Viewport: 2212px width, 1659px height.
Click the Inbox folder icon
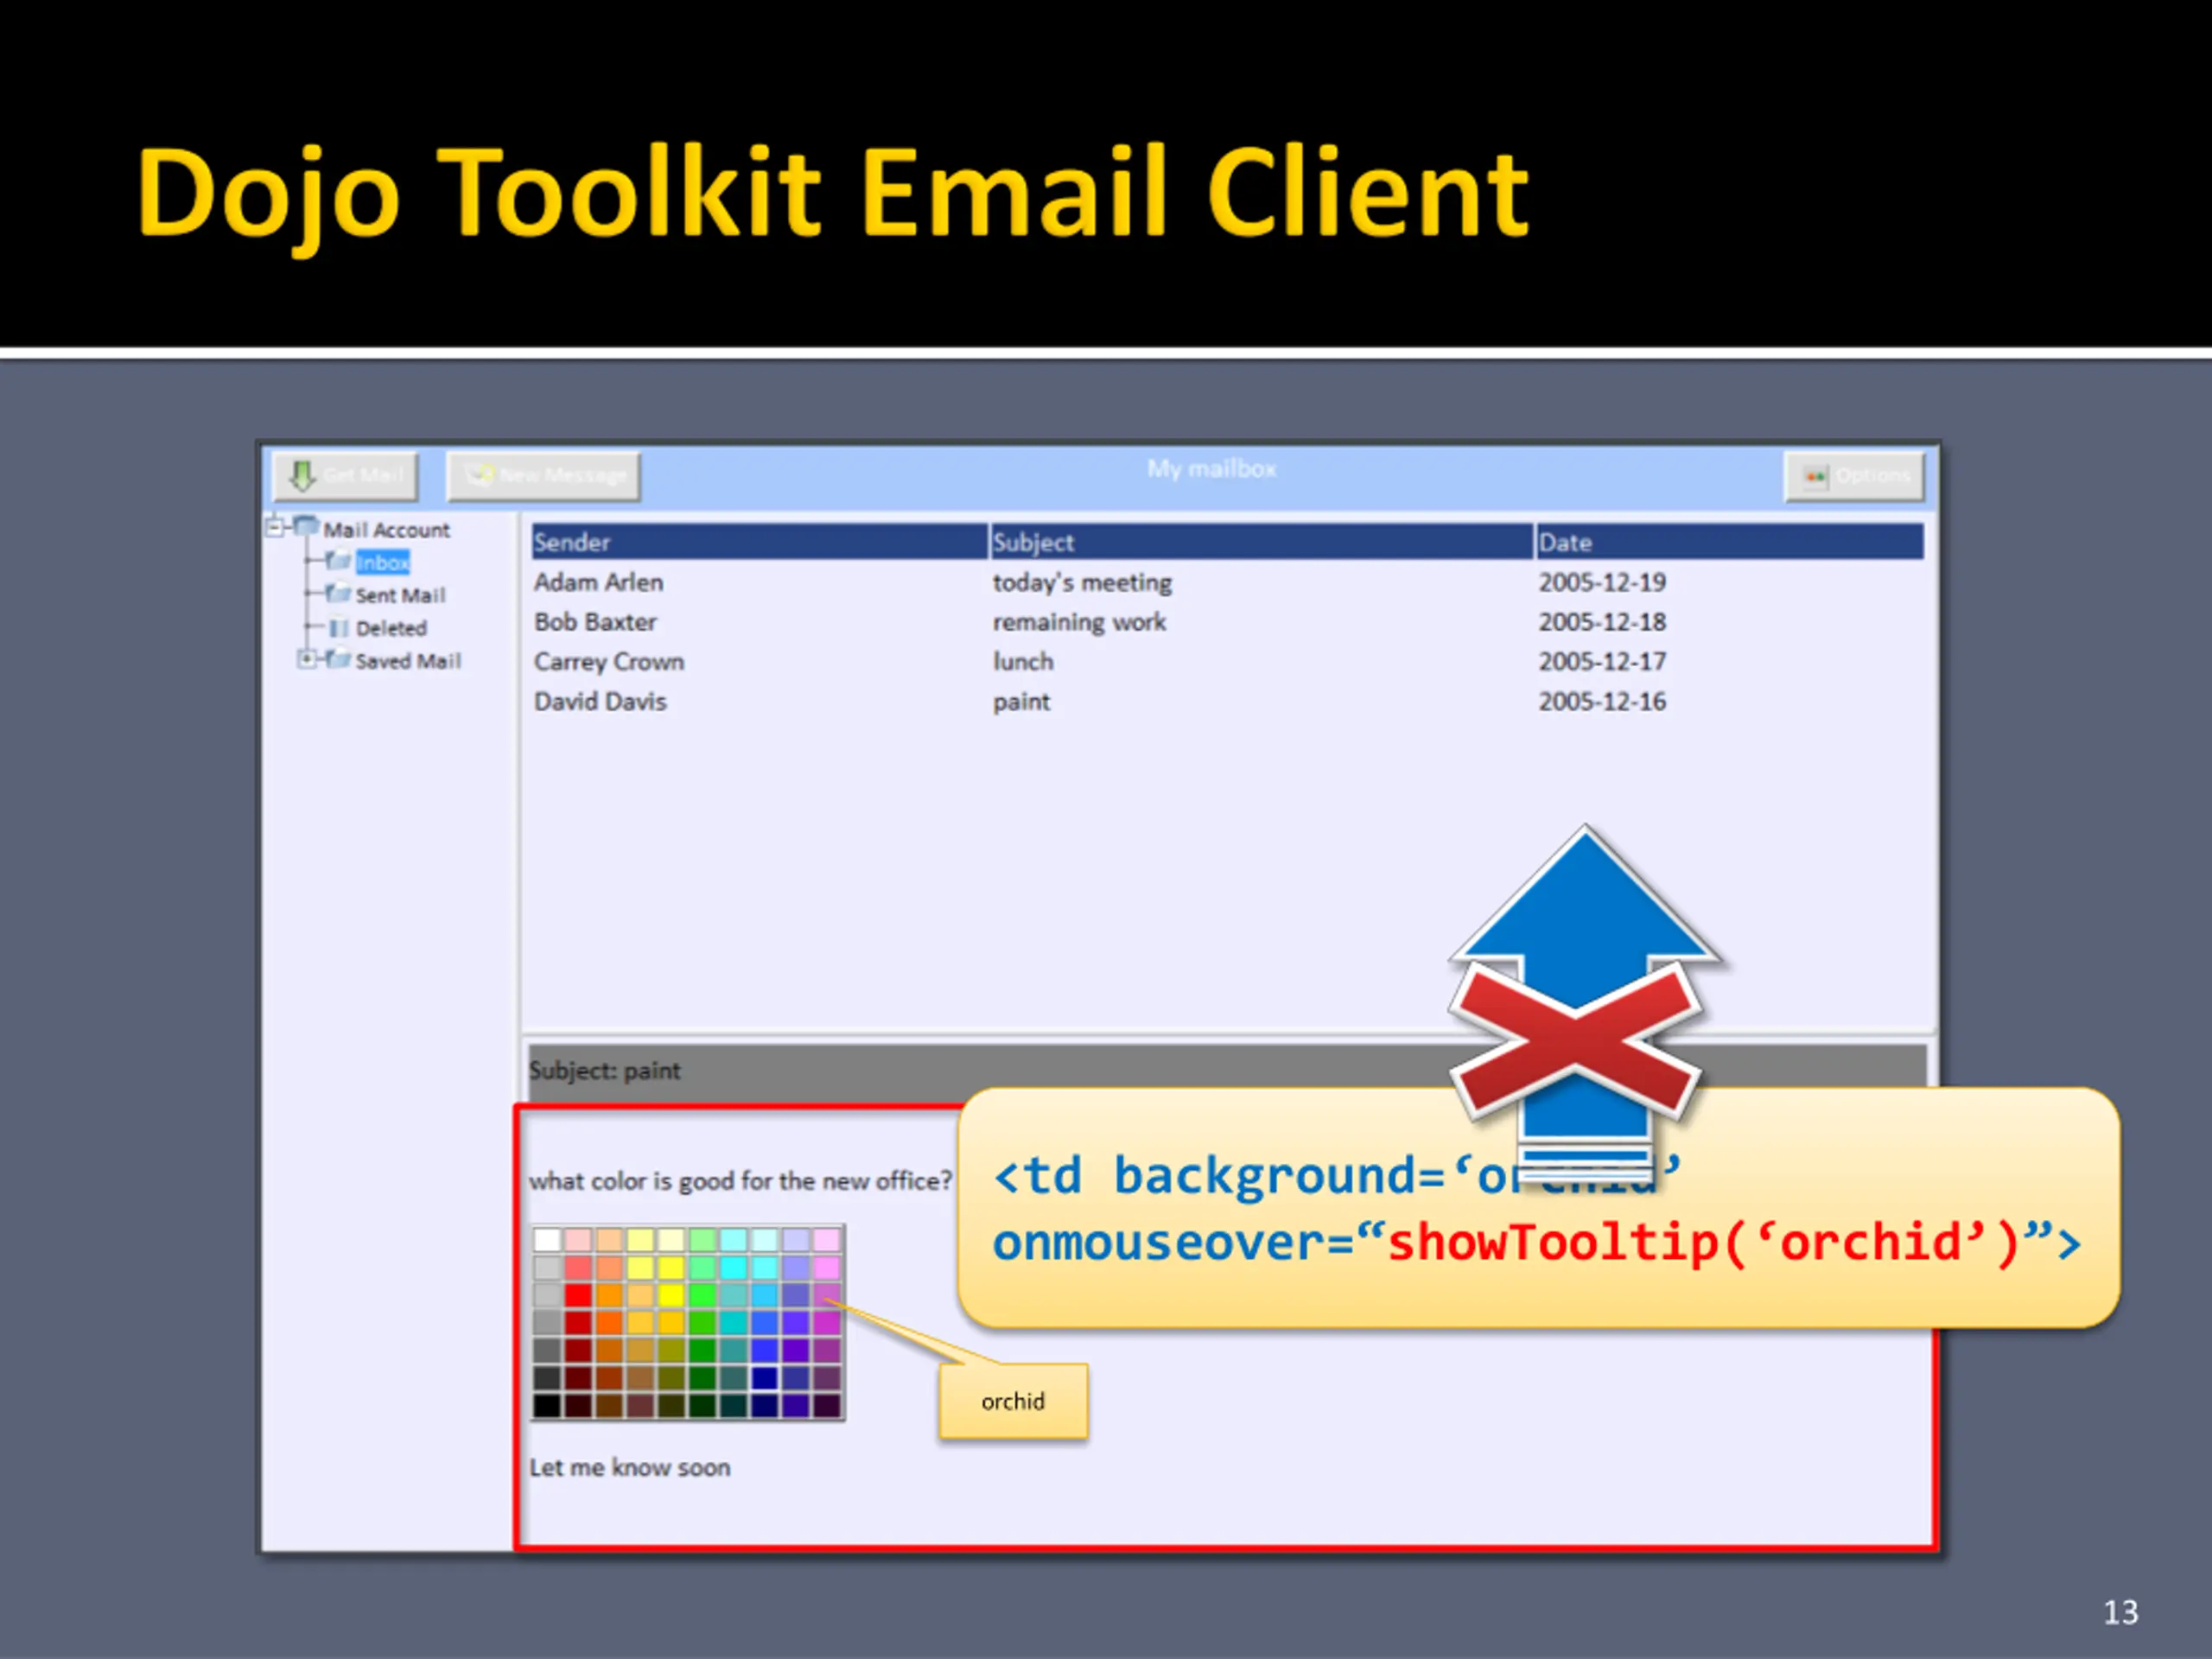[338, 561]
